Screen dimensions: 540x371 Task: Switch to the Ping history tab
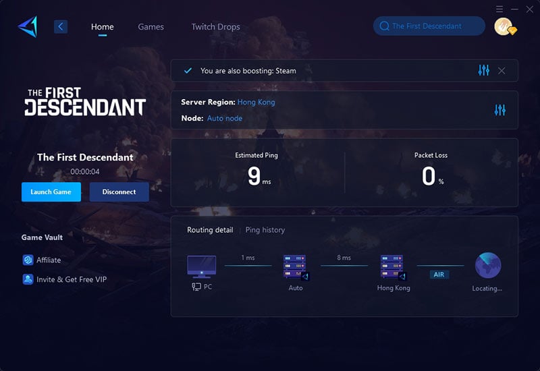[x=265, y=230]
